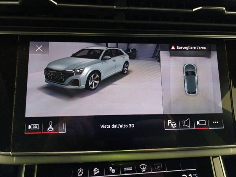Open the three-dots more options menu
Screen dimensions: 236x177
pos(216,123)
